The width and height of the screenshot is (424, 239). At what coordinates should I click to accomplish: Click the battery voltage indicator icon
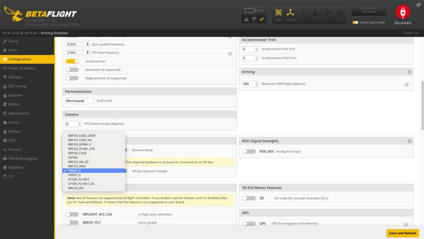(250, 10)
